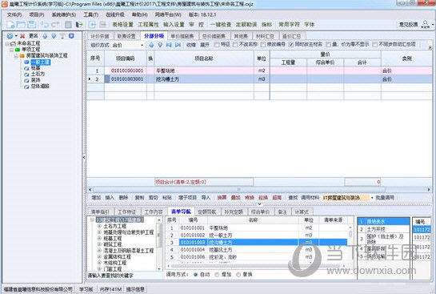436x294 pixels.
Task: Toggle the 修改编号 checkbox
Action: (263, 45)
